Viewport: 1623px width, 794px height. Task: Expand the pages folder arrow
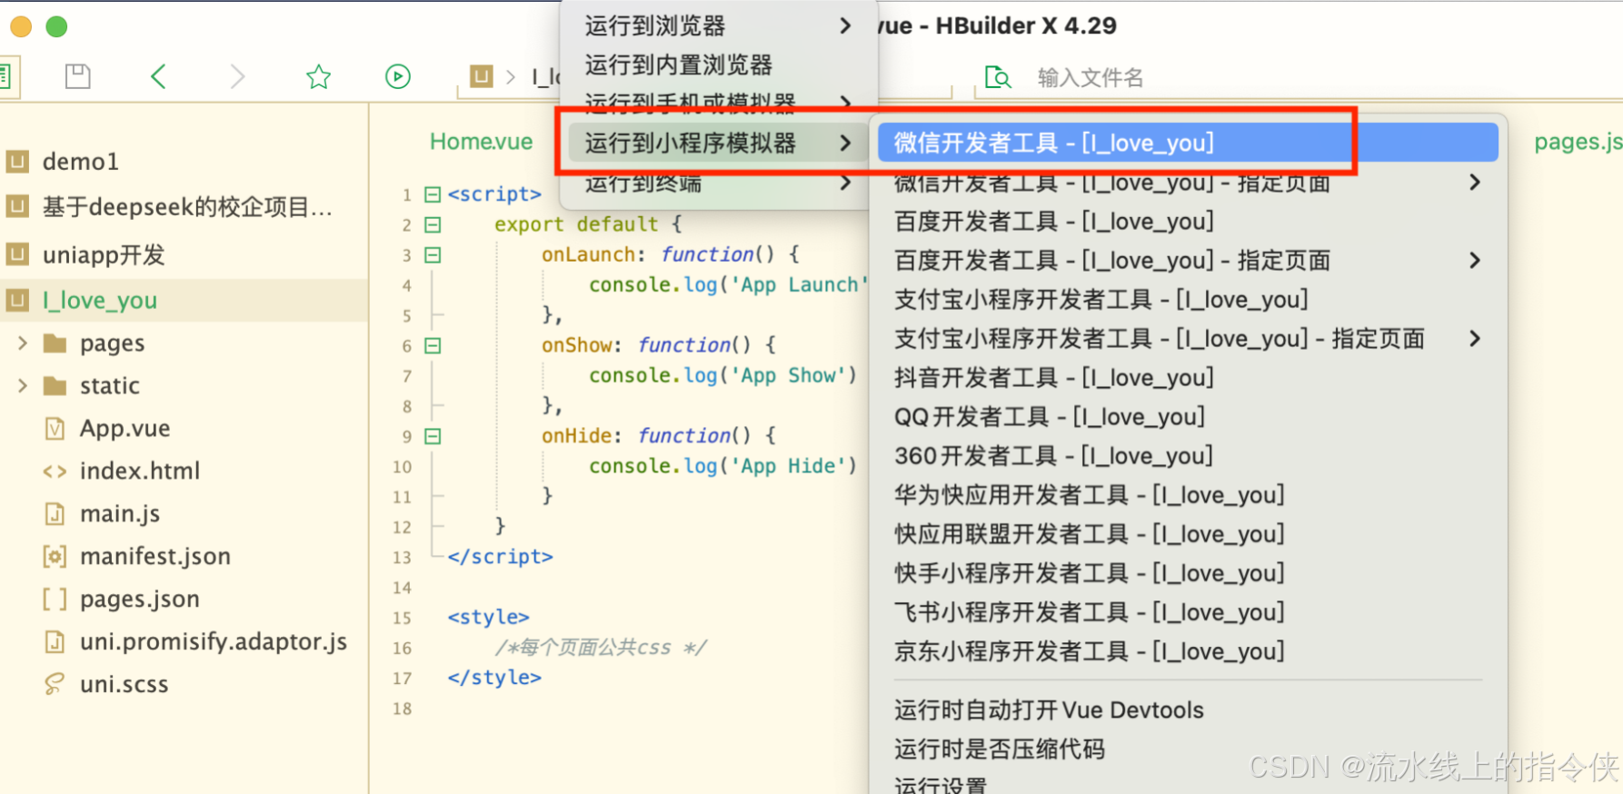point(23,343)
